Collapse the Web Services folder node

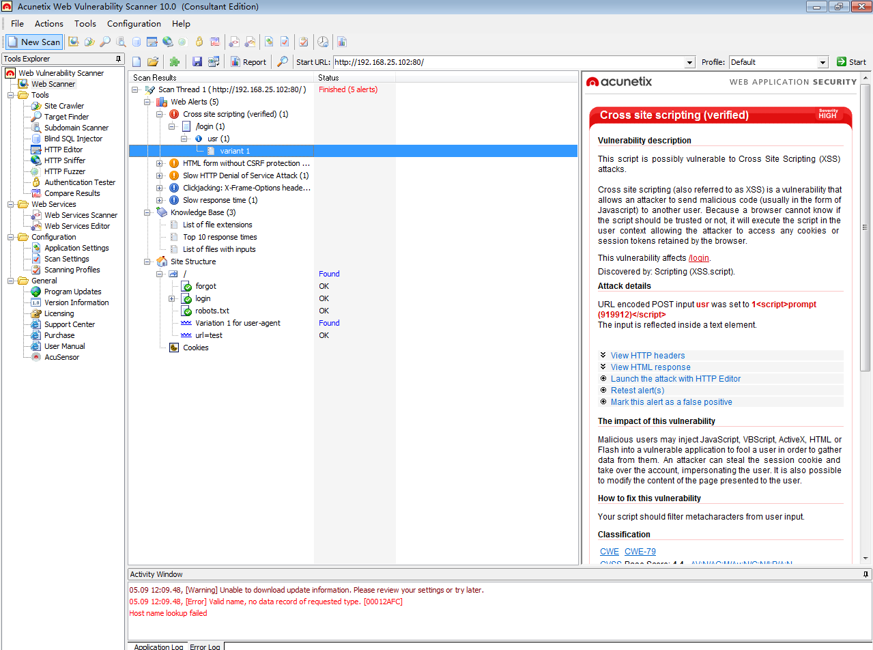click(x=11, y=204)
